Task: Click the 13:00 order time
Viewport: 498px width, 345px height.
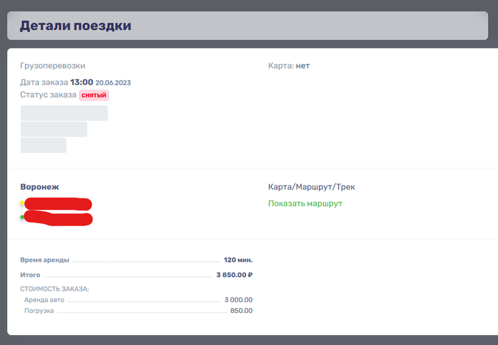Action: 82,83
